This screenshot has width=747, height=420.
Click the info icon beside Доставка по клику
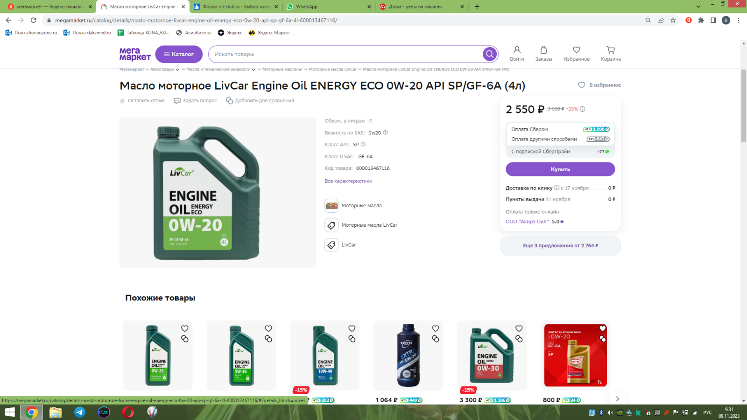557,188
